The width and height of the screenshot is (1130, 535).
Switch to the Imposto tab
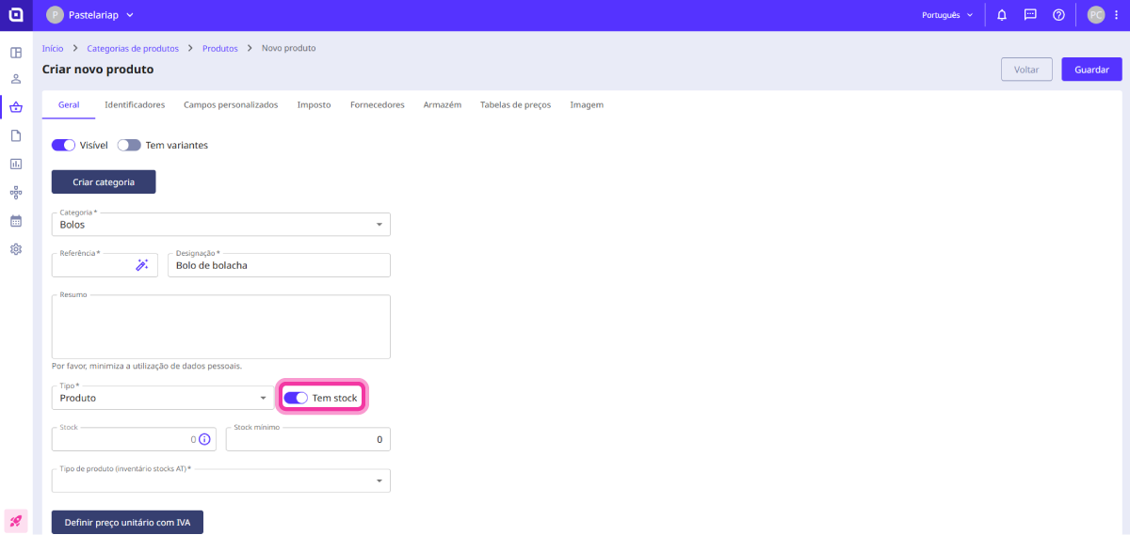pyautogui.click(x=314, y=105)
